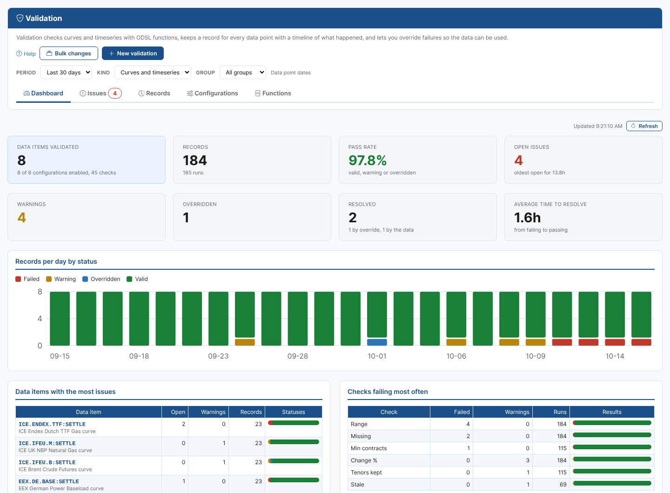The width and height of the screenshot is (670, 493).
Task: Click the Bulk changes briefcase icon
Action: 49,53
